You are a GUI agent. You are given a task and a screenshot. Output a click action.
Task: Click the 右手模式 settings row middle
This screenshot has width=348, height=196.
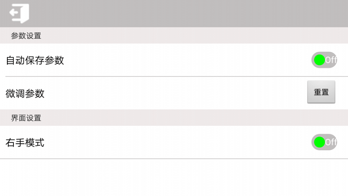pyautogui.click(x=174, y=142)
